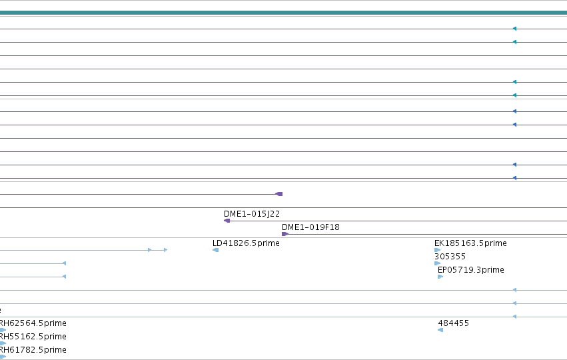Select the RH62564.5prime label
The height and width of the screenshot is (360, 567).
click(x=33, y=323)
